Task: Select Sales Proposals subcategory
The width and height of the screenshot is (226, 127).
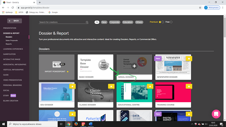Action: pyautogui.click(x=12, y=40)
